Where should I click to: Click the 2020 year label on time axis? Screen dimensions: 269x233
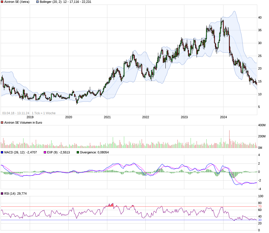69,117
